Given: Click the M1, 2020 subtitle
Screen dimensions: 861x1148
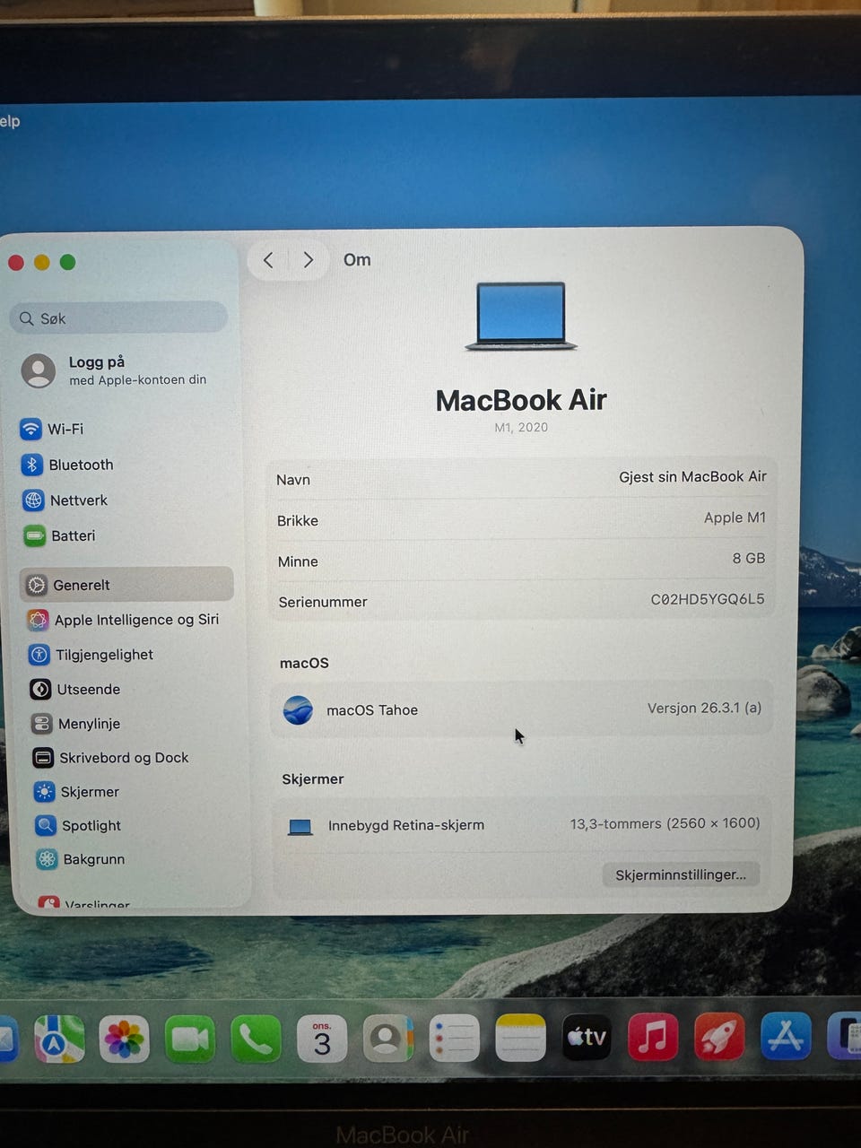Looking at the screenshot, I should [521, 427].
